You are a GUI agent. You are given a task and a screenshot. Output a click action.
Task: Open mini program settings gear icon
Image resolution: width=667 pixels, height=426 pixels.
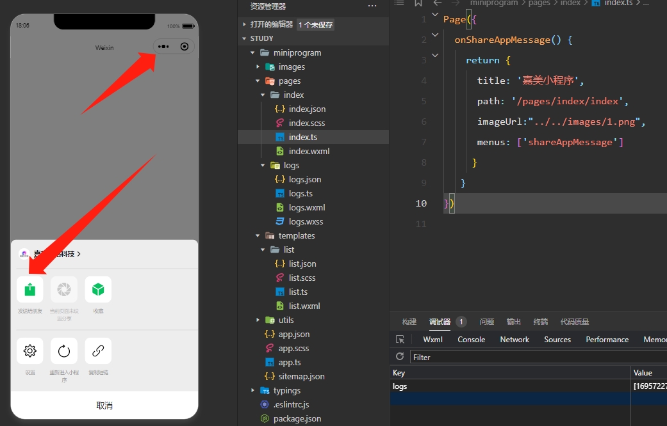(x=30, y=351)
